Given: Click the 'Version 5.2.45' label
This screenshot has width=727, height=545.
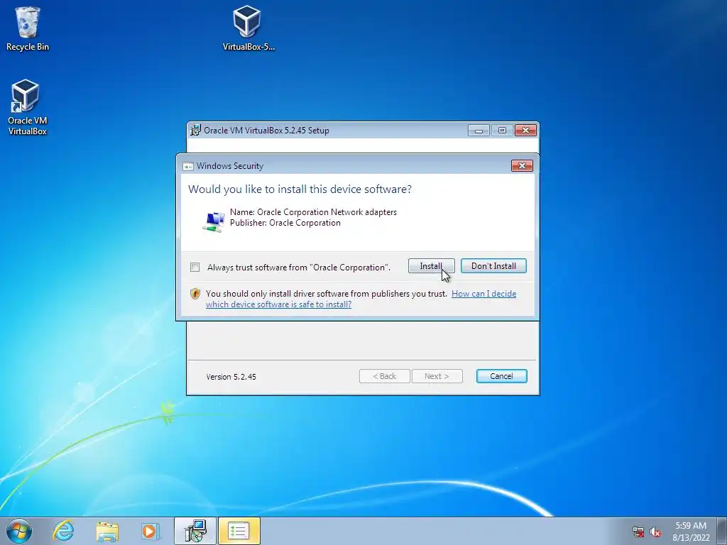Looking at the screenshot, I should point(231,377).
